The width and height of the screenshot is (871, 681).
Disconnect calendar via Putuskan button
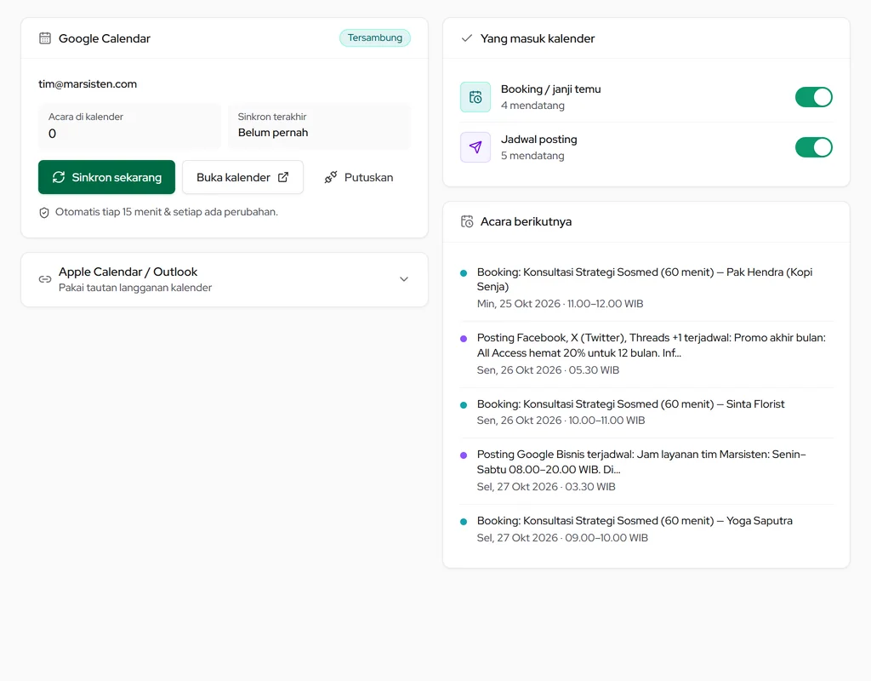click(x=359, y=177)
